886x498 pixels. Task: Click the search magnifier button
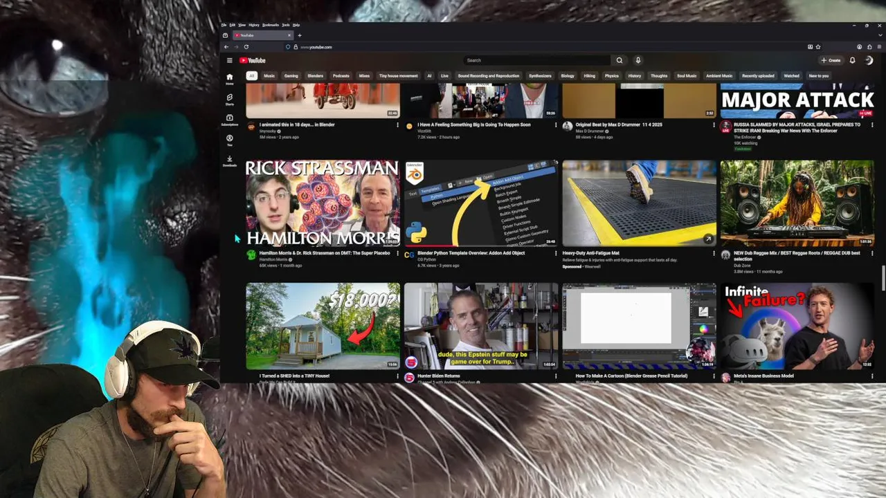click(620, 60)
